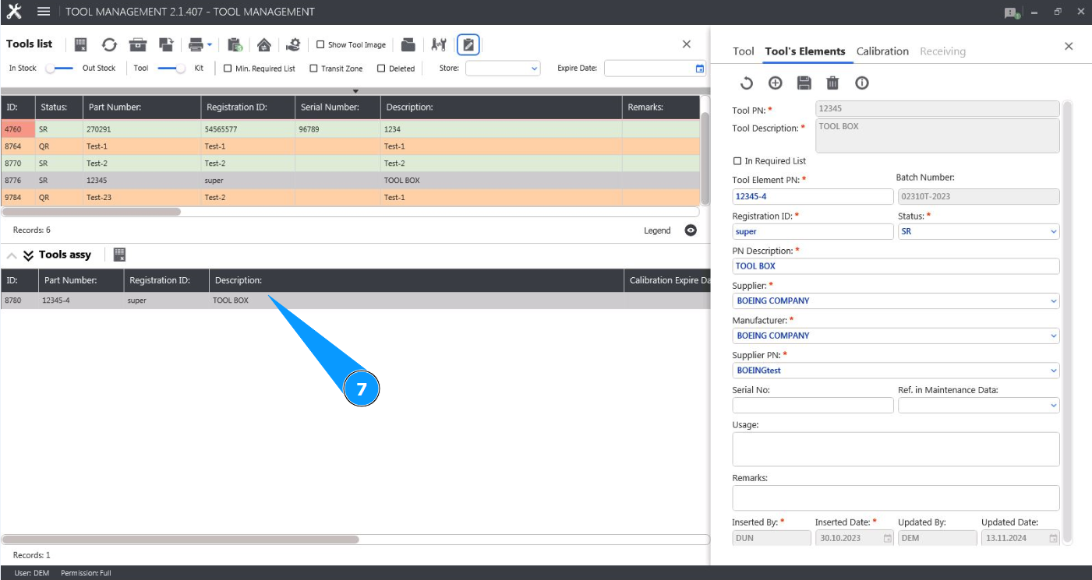
Task: Delete element using the trash can icon
Action: coord(832,83)
